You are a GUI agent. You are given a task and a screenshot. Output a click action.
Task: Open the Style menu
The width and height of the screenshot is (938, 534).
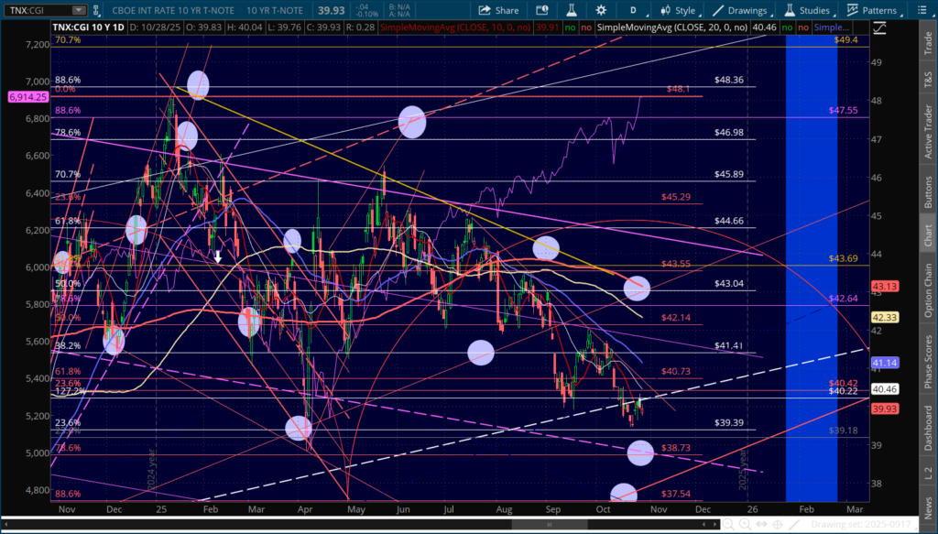coord(679,10)
